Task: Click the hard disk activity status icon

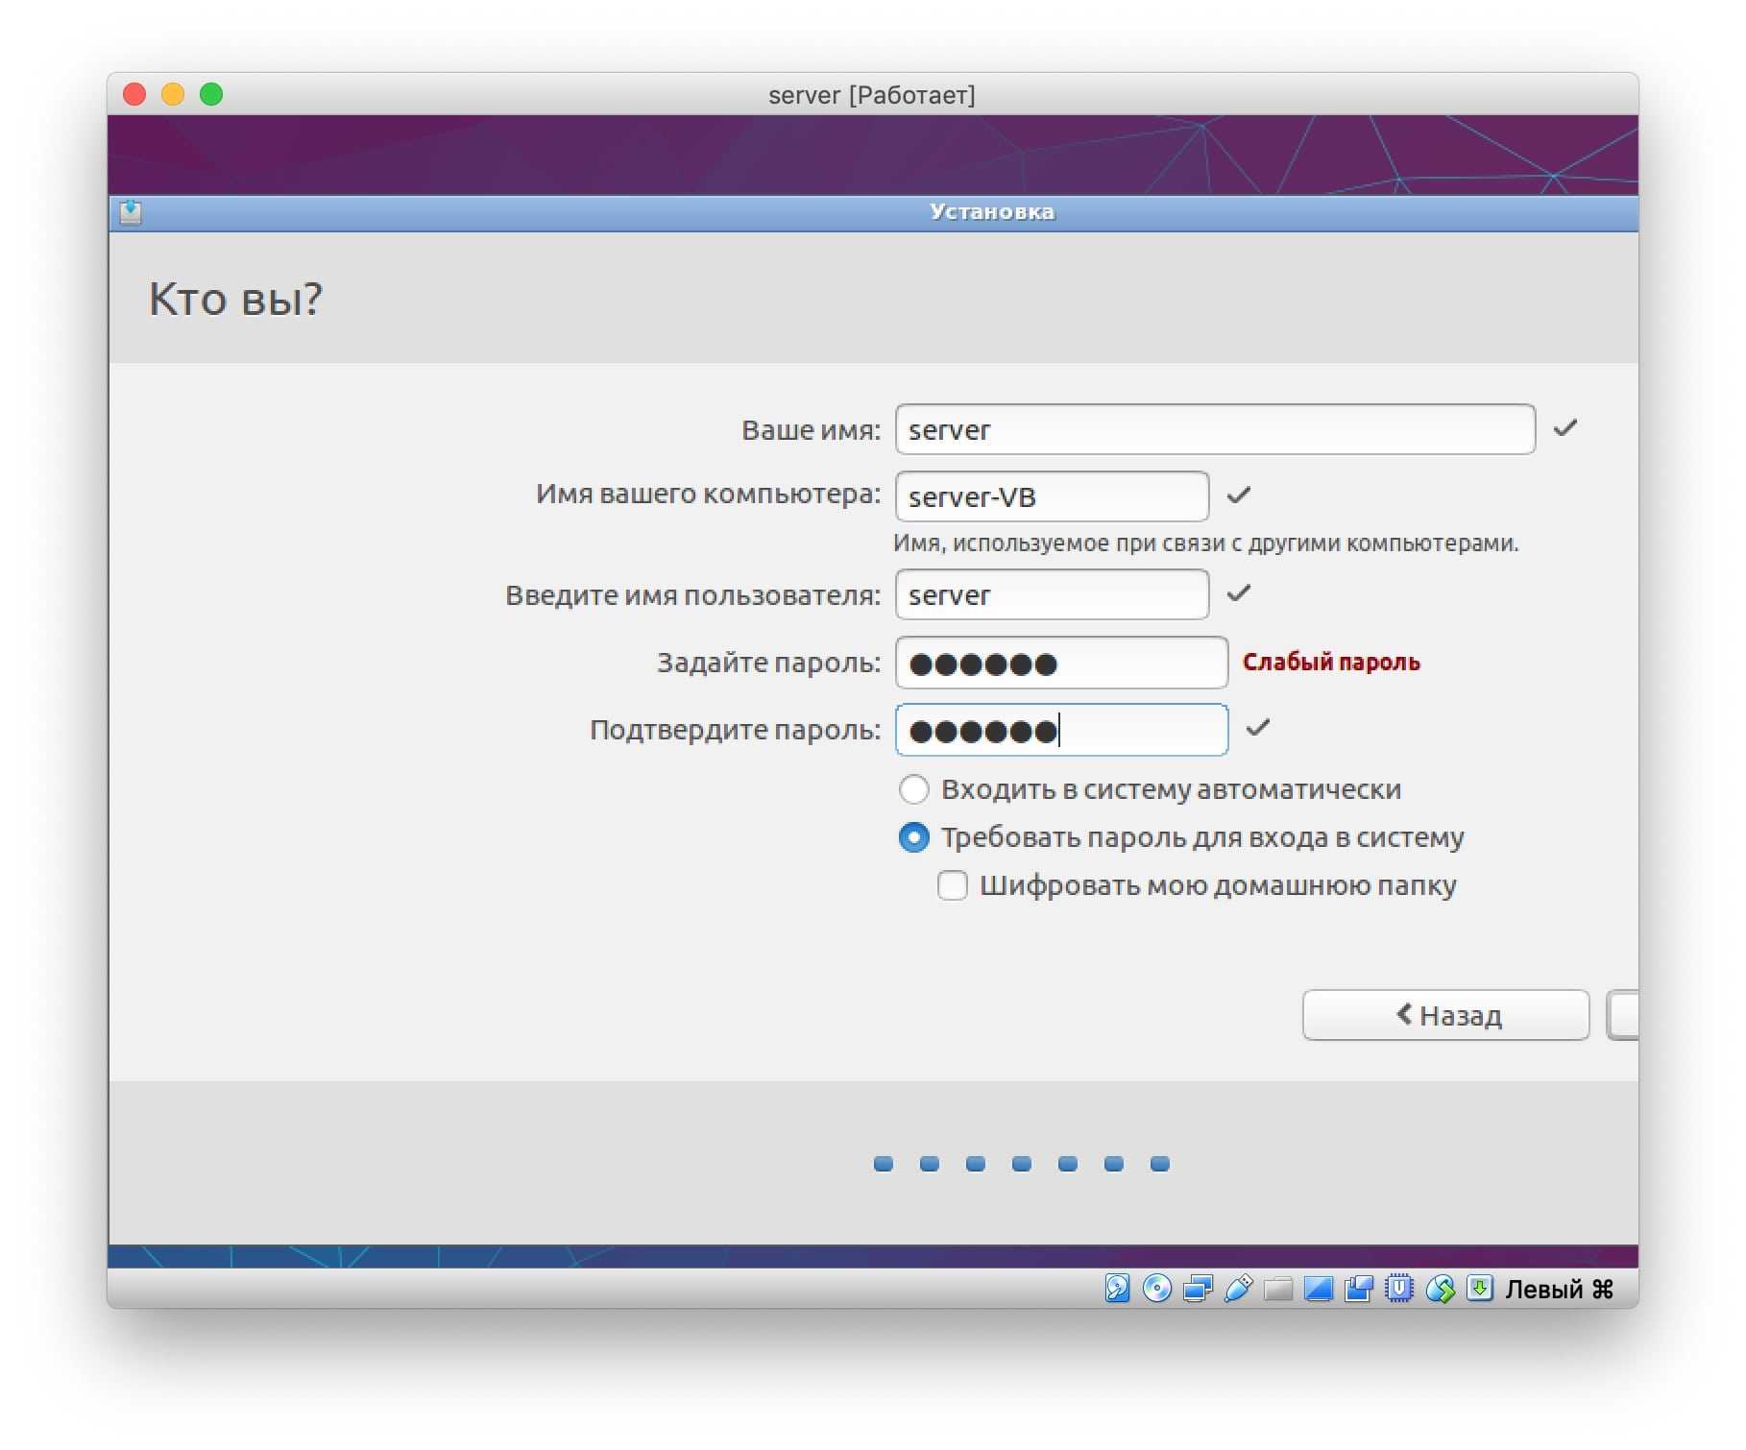Action: click(x=1117, y=1289)
